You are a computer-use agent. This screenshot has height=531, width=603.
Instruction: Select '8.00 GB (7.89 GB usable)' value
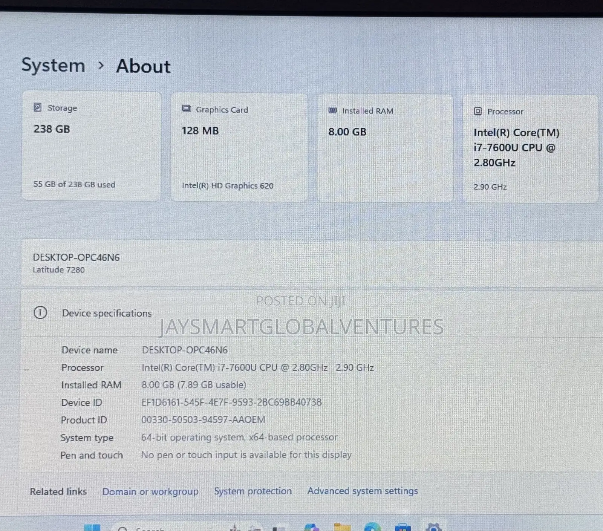tap(194, 385)
